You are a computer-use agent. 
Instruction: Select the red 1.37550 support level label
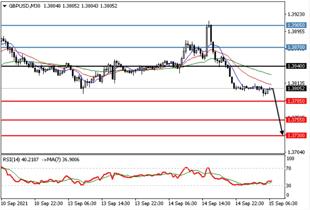[296, 120]
